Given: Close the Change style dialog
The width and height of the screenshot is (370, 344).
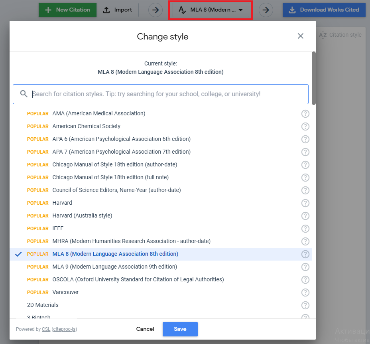Looking at the screenshot, I should 301,36.
